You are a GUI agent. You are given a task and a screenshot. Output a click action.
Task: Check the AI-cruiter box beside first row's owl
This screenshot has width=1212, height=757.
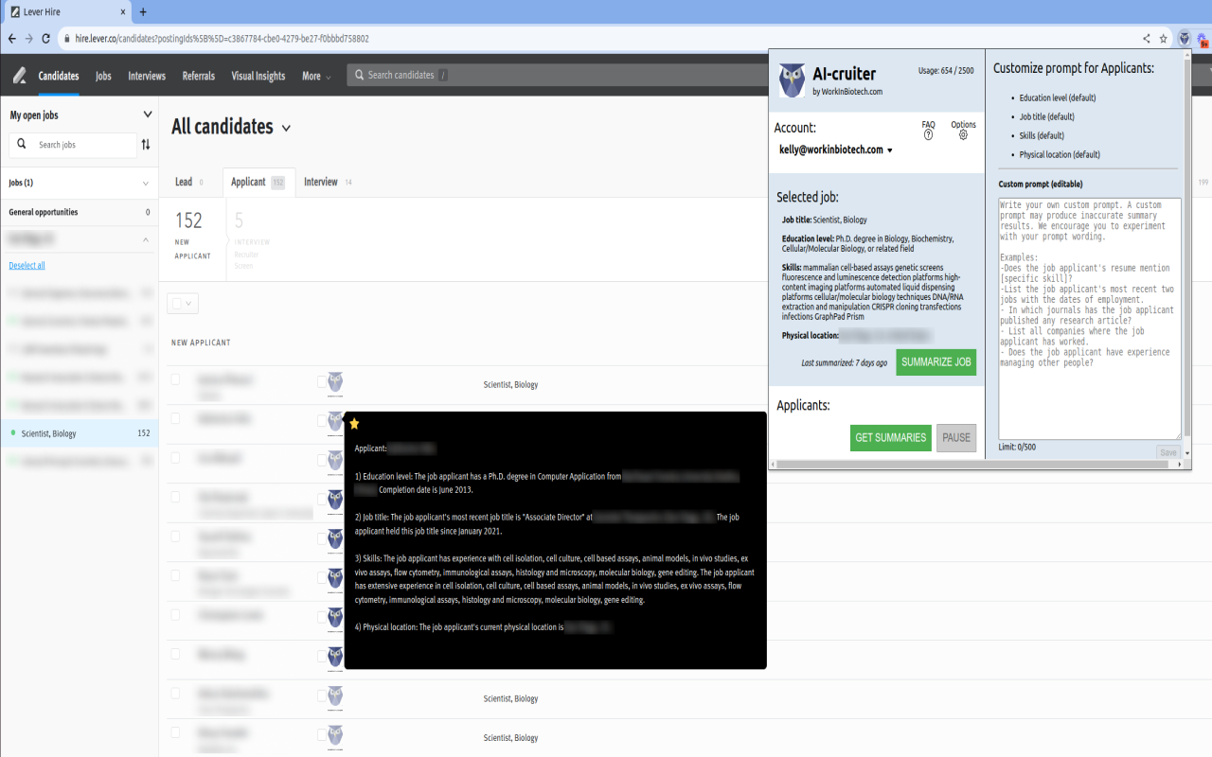[x=322, y=381]
